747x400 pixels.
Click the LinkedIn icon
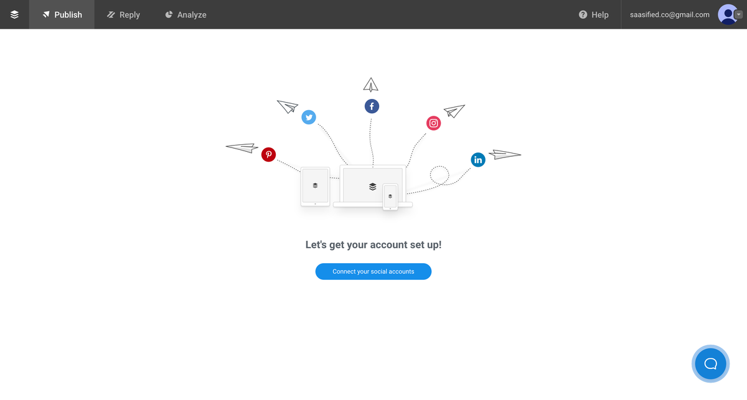(478, 160)
